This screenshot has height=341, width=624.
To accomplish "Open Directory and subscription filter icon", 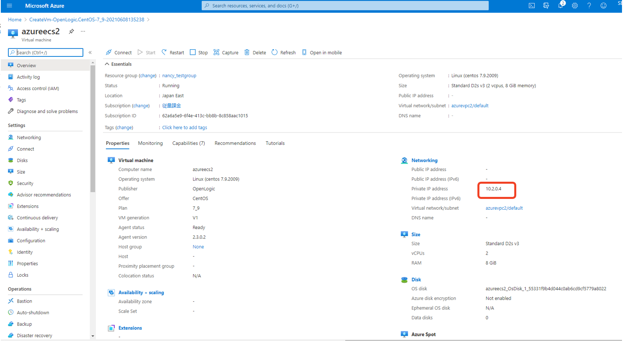I will 546,6.
